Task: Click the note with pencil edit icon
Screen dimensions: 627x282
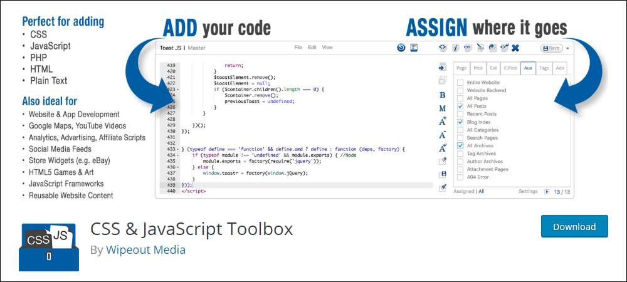Action: click(442, 161)
